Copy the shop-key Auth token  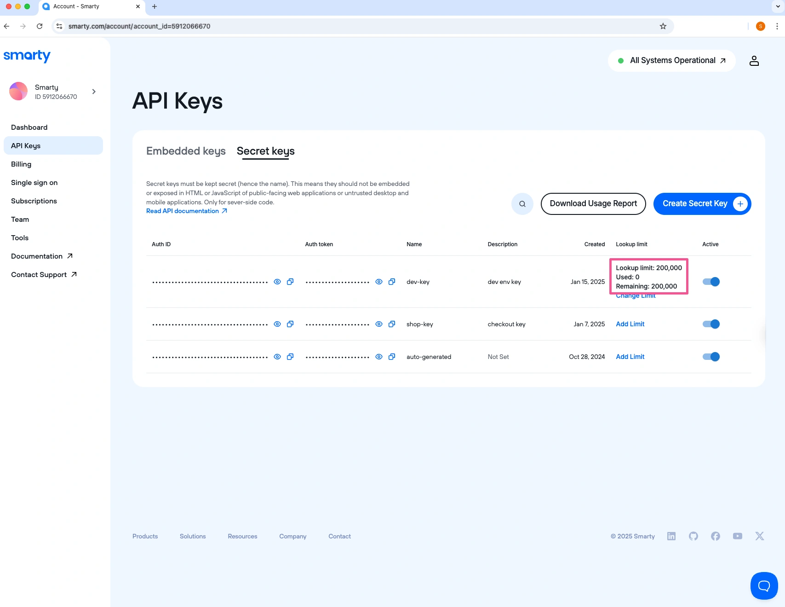point(392,324)
